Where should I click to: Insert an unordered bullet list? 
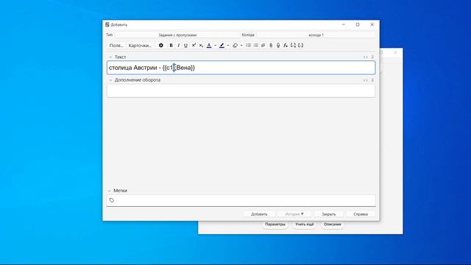[x=249, y=46]
